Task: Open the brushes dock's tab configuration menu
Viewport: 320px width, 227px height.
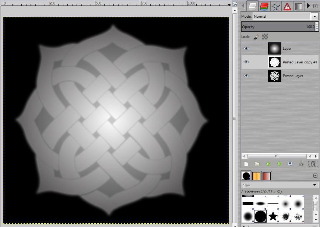Action: click(315, 175)
